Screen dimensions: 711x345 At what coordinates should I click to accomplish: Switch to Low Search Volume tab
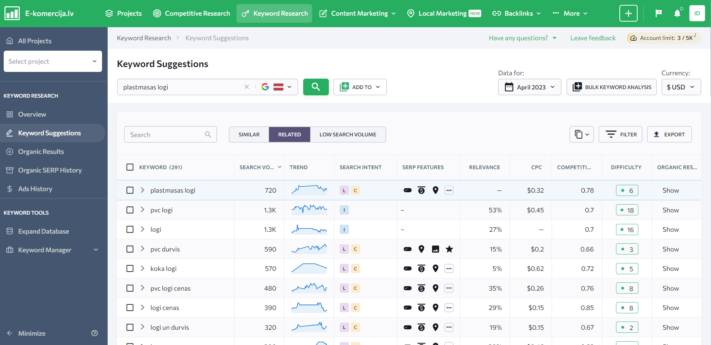pyautogui.click(x=347, y=134)
